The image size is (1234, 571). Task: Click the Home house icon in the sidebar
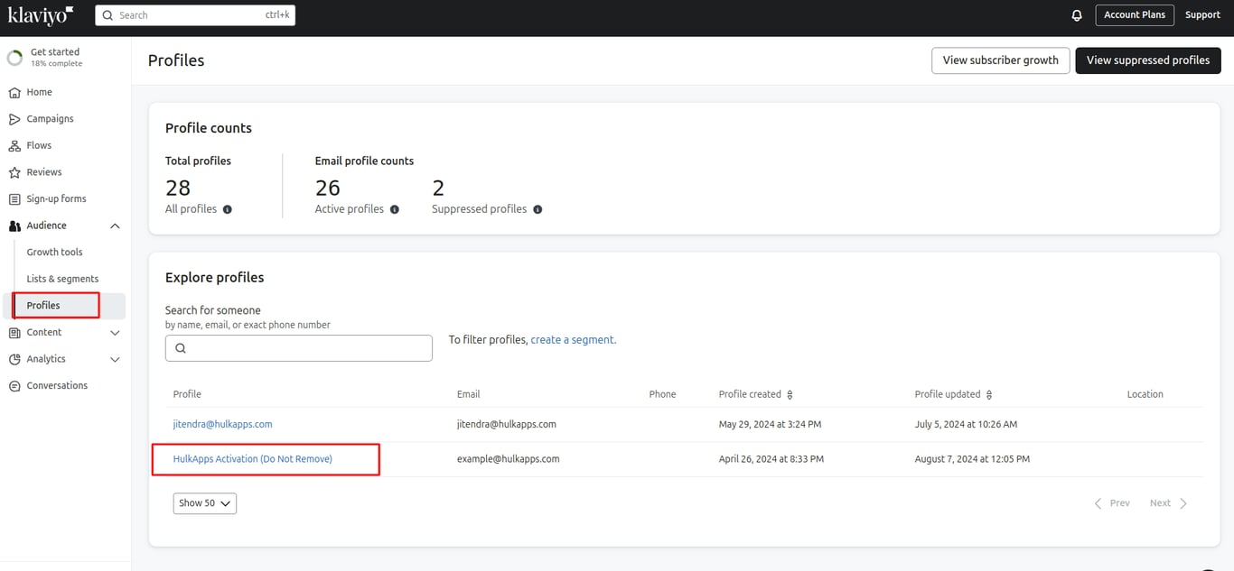point(14,92)
